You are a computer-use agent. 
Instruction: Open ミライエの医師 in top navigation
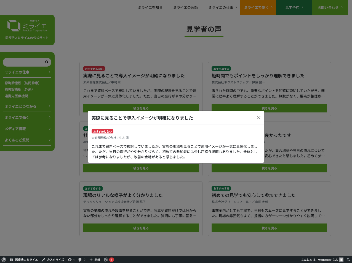coord(185,7)
